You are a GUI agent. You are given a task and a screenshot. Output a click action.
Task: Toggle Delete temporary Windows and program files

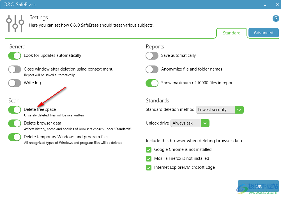tap(15, 137)
